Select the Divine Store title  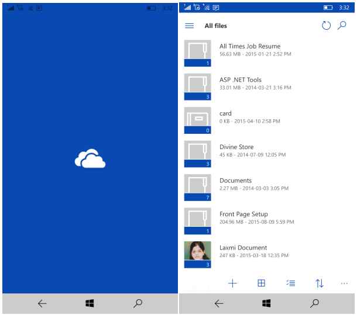pos(236,147)
